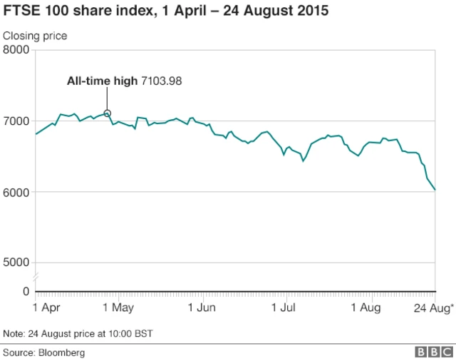The height and width of the screenshot is (361, 456).
Task: Click the 5000 y-axis label
Action: point(16,263)
